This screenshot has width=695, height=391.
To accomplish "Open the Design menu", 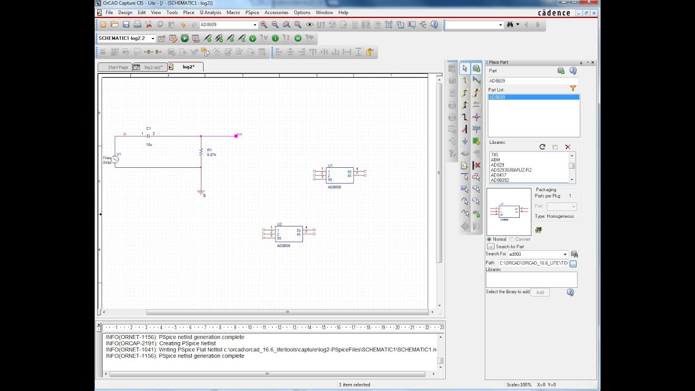I will click(125, 12).
